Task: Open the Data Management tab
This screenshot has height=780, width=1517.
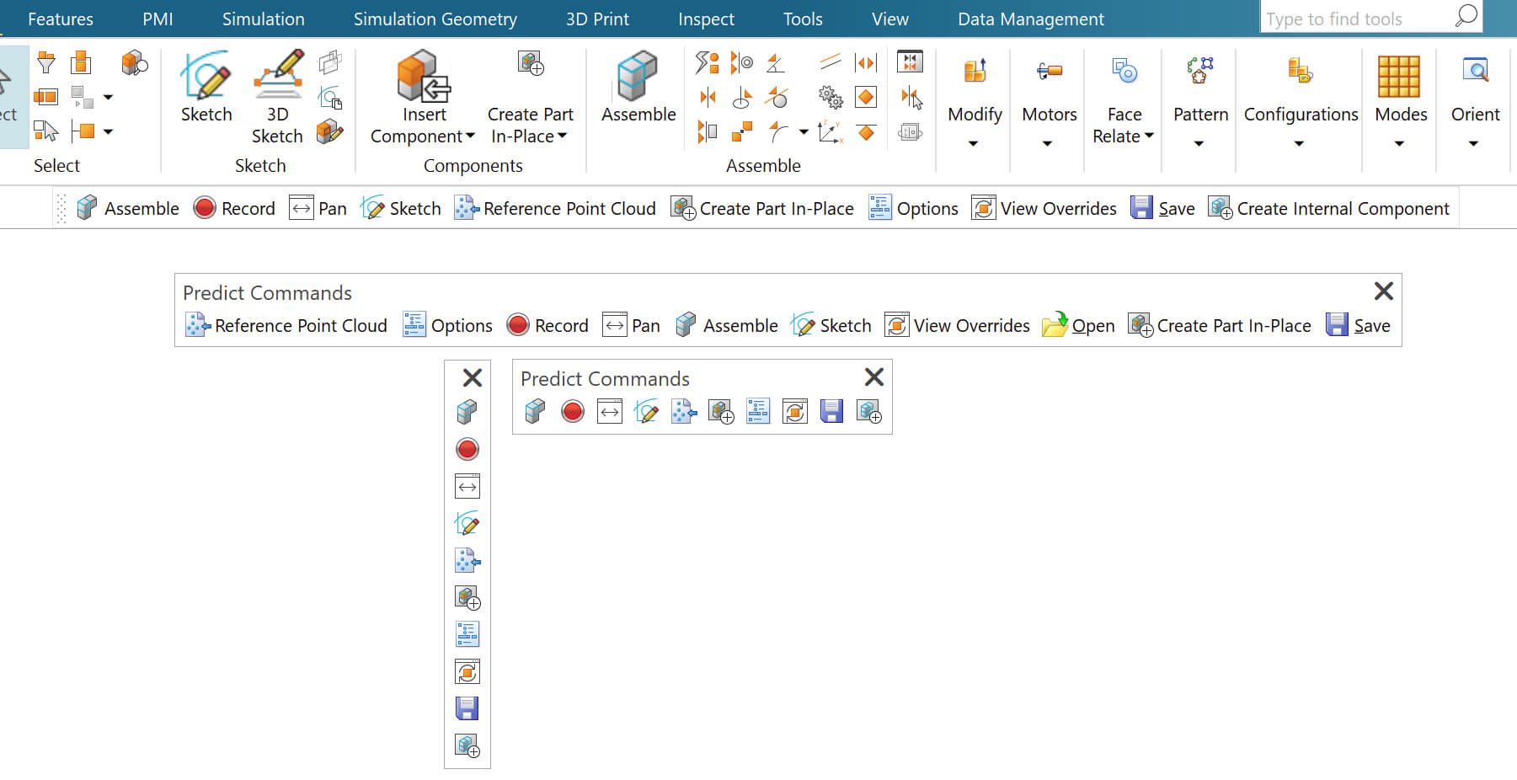Action: tap(1030, 19)
